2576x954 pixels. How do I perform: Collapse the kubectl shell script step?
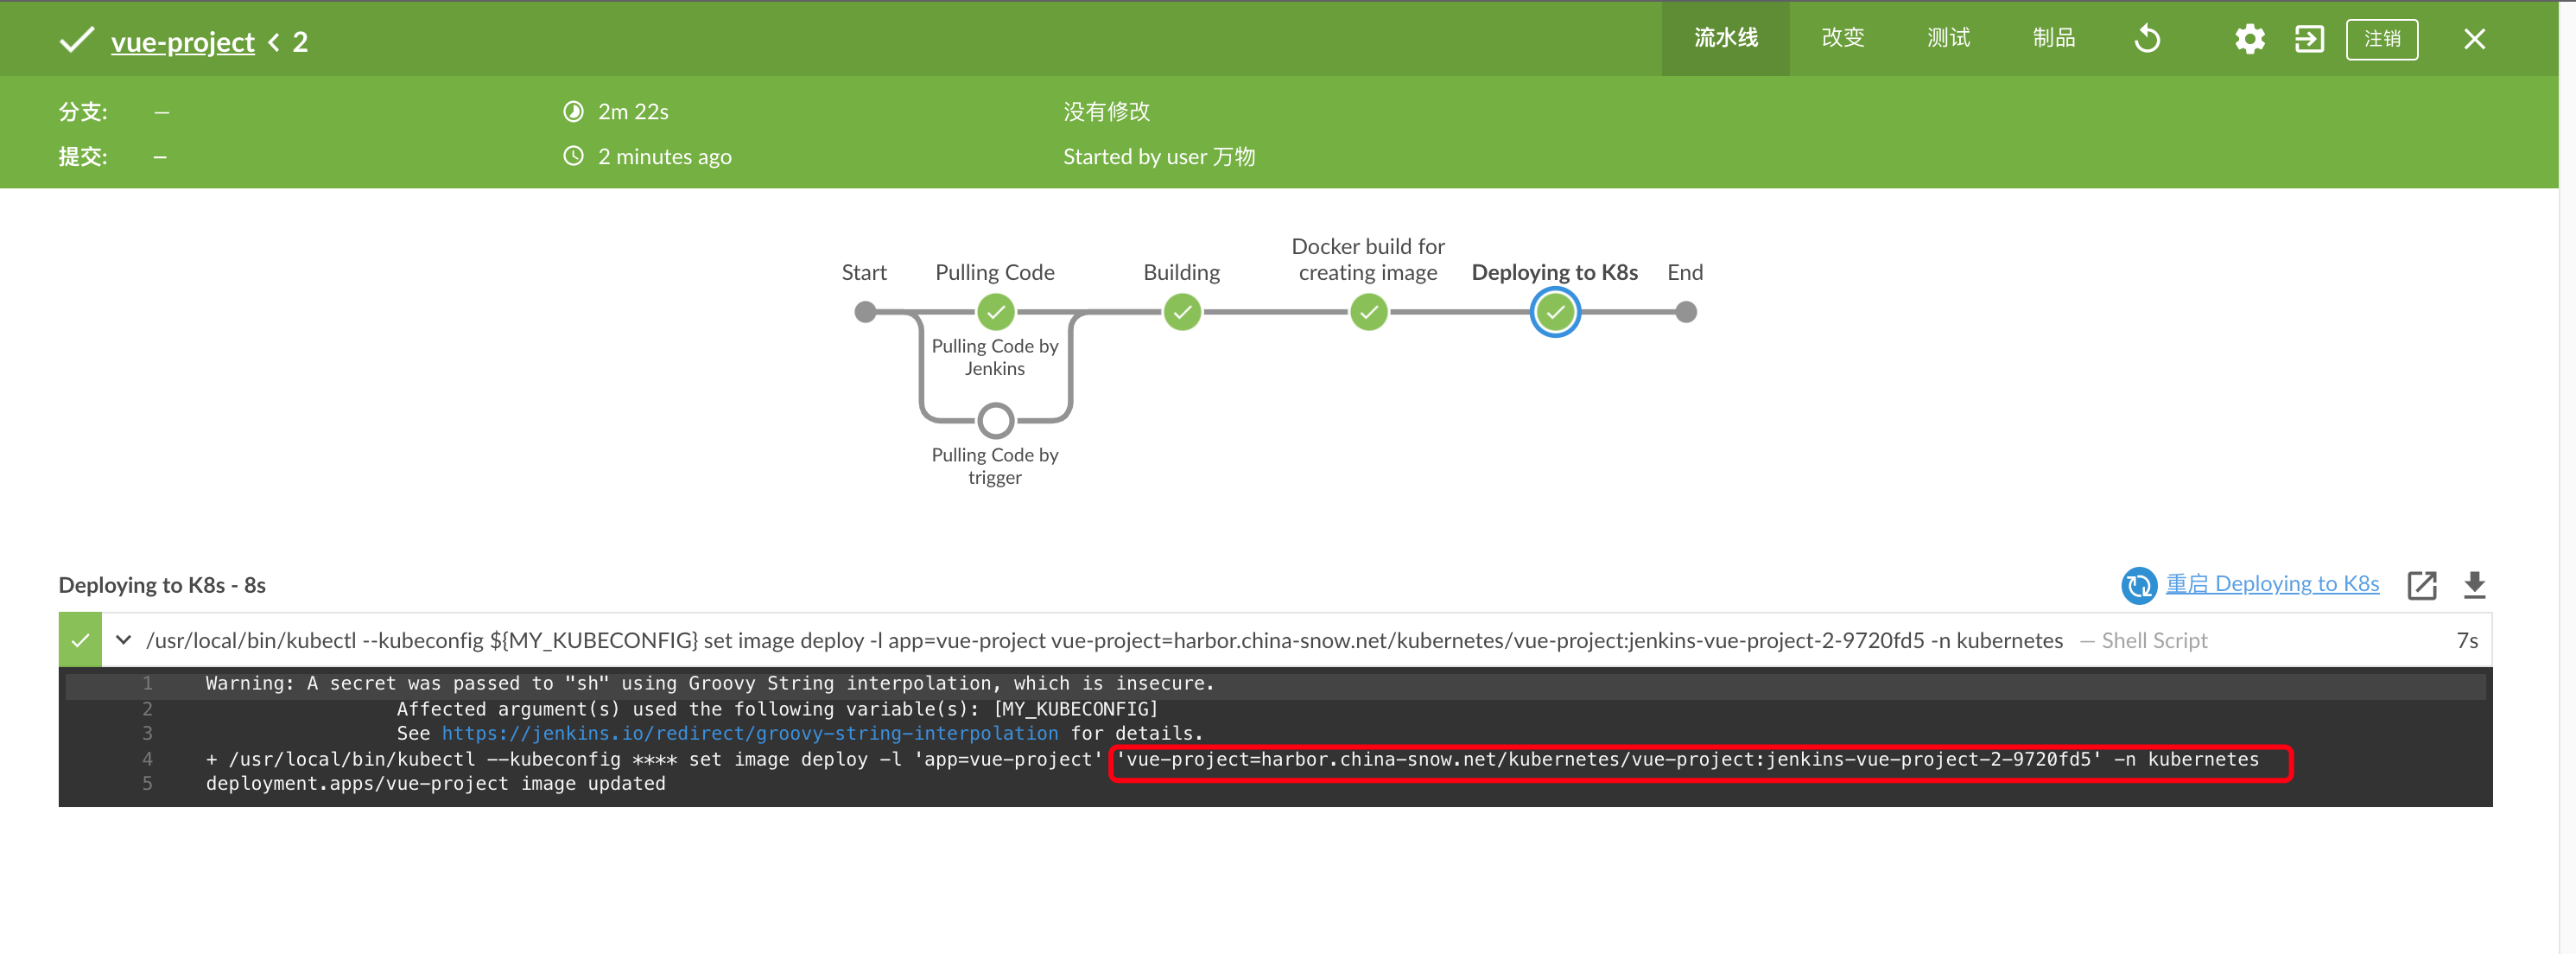pyautogui.click(x=123, y=640)
